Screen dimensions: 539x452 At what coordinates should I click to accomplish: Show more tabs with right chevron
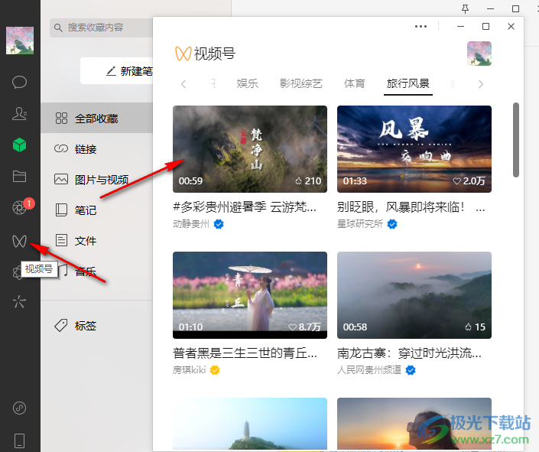pyautogui.click(x=481, y=84)
